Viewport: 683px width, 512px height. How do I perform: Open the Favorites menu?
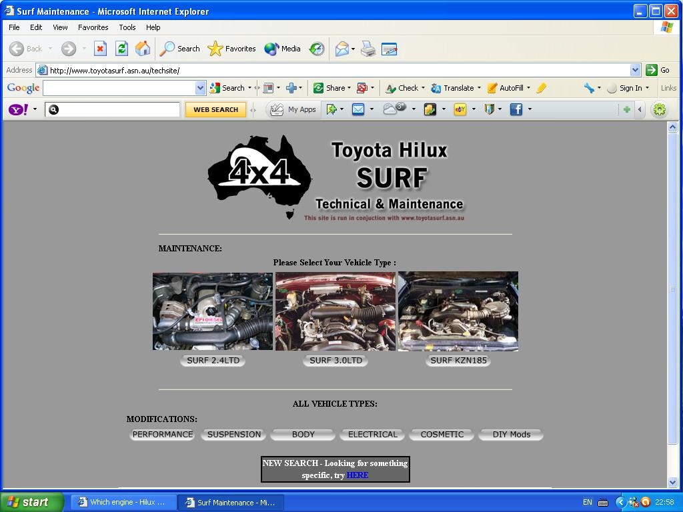[93, 27]
